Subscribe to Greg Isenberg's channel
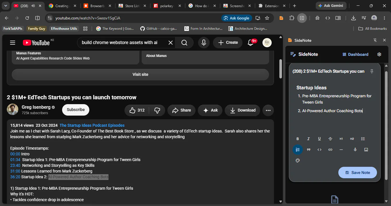 point(76,110)
